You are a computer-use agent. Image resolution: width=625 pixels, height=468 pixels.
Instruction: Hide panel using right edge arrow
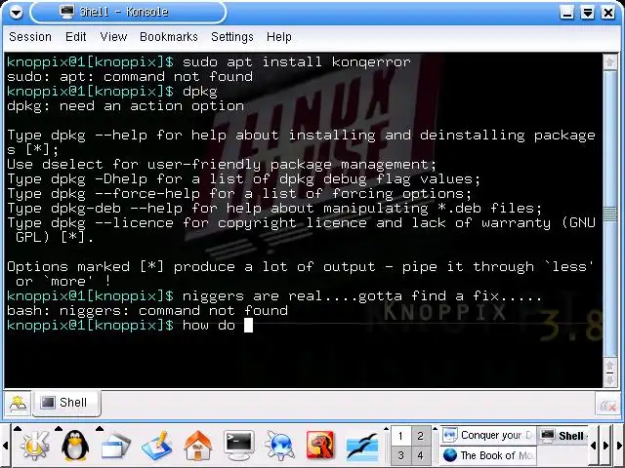tap(620, 446)
